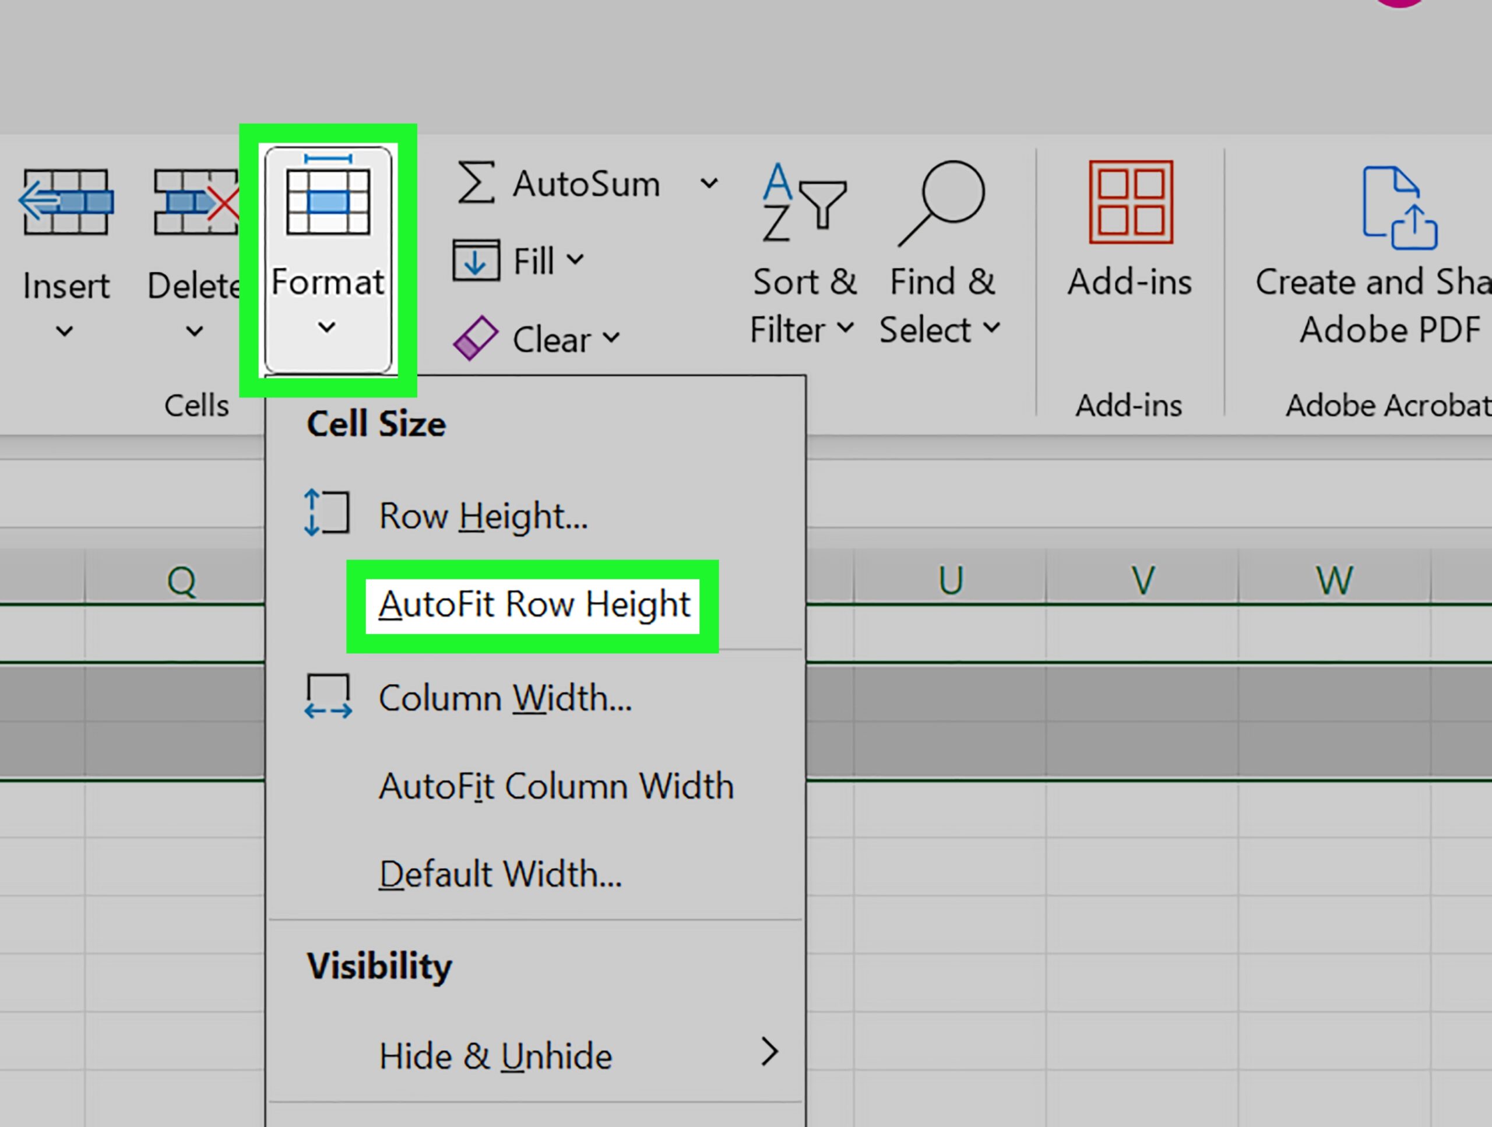The width and height of the screenshot is (1492, 1127).
Task: Click the Cells group label
Action: tap(197, 406)
